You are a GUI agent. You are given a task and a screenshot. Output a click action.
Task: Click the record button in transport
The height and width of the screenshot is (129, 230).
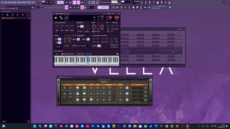pos(55,3)
